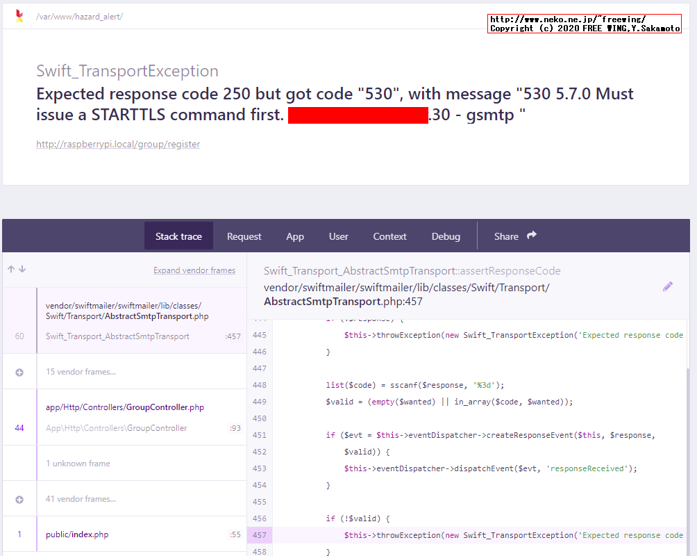Click the Share button
This screenshot has height=556, width=697.
[506, 236]
